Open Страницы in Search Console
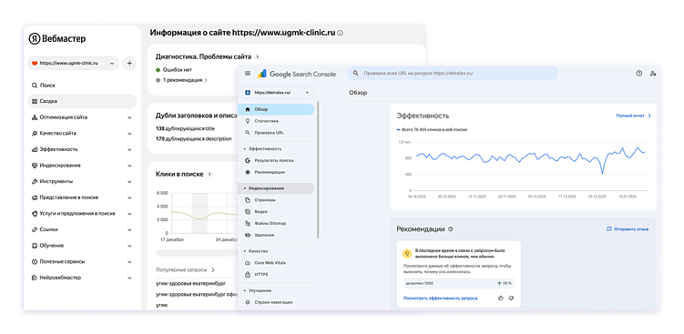 click(x=276, y=200)
